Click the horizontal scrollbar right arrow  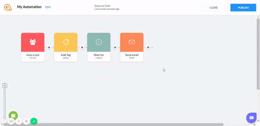click(x=255, y=124)
